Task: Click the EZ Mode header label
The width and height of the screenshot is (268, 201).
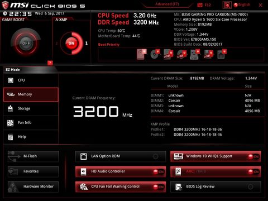Action: 13,70
